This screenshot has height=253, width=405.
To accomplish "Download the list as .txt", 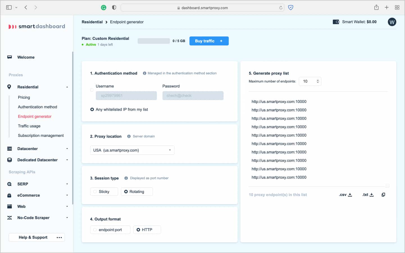I will pyautogui.click(x=368, y=195).
